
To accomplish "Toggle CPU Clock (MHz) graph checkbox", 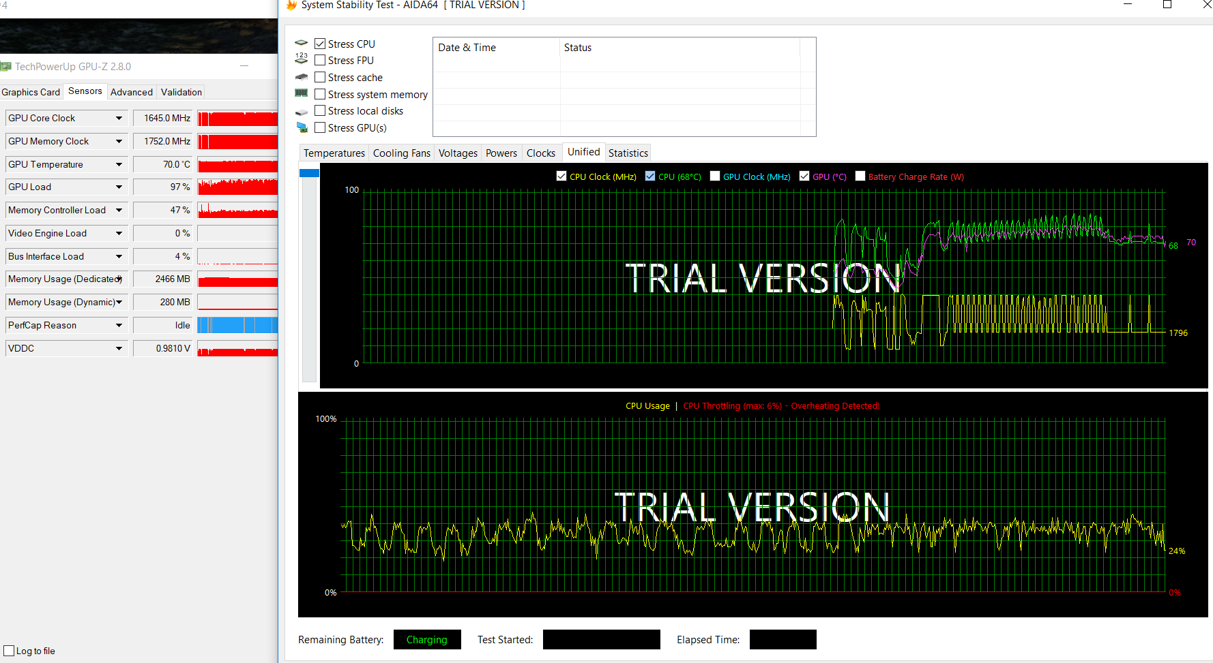I will 561,176.
